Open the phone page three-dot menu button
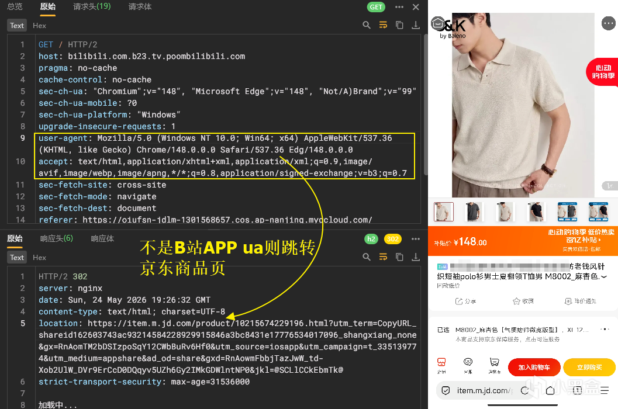Image resolution: width=618 pixels, height=409 pixels. (609, 23)
